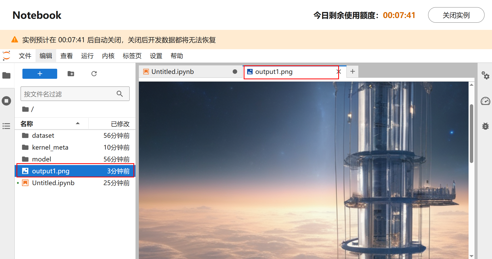Click the output1.png image preview
Screen dimensions: 492x259
pos(304,170)
